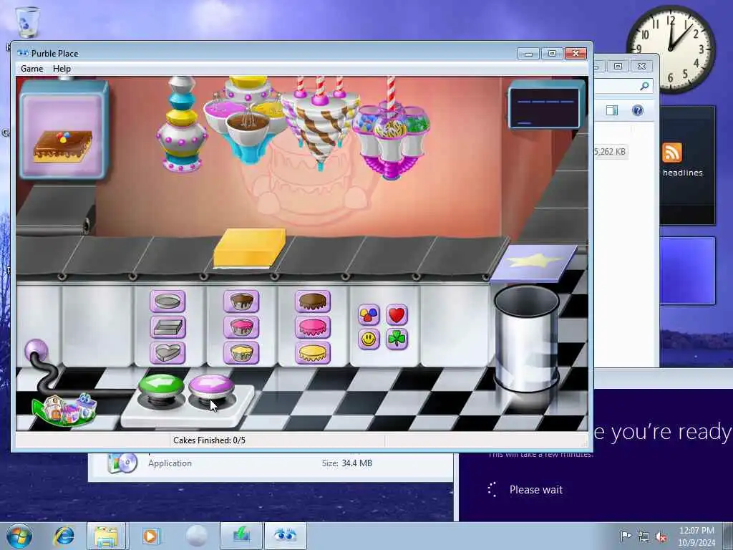Switch to Purble Place taskbar button

pyautogui.click(x=285, y=536)
